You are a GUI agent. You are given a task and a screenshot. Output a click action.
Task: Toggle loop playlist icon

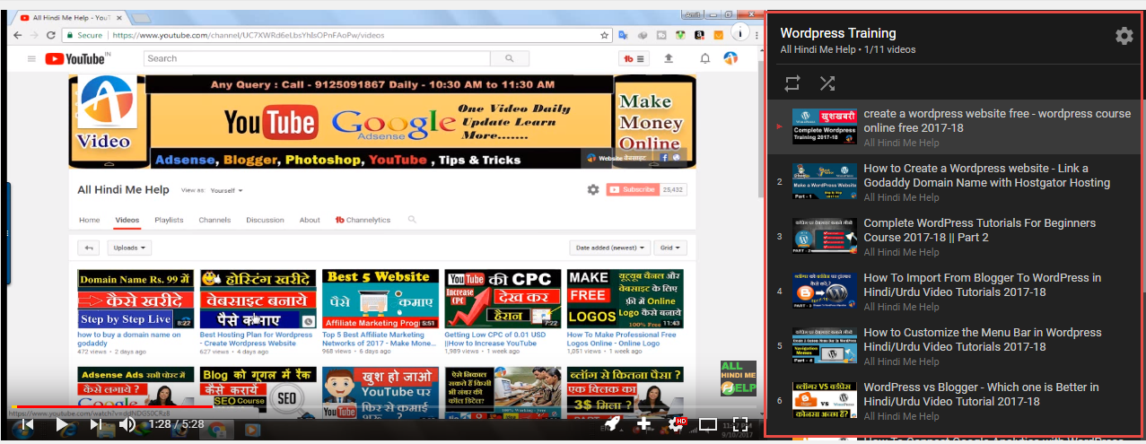(x=792, y=83)
